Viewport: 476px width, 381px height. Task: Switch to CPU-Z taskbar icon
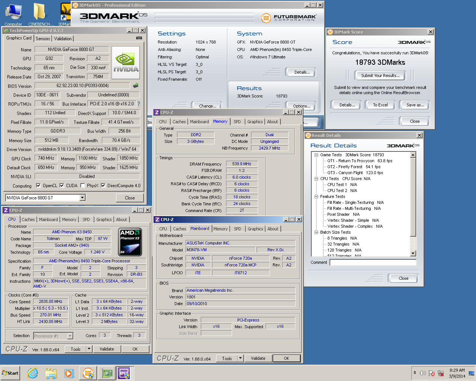(124, 373)
